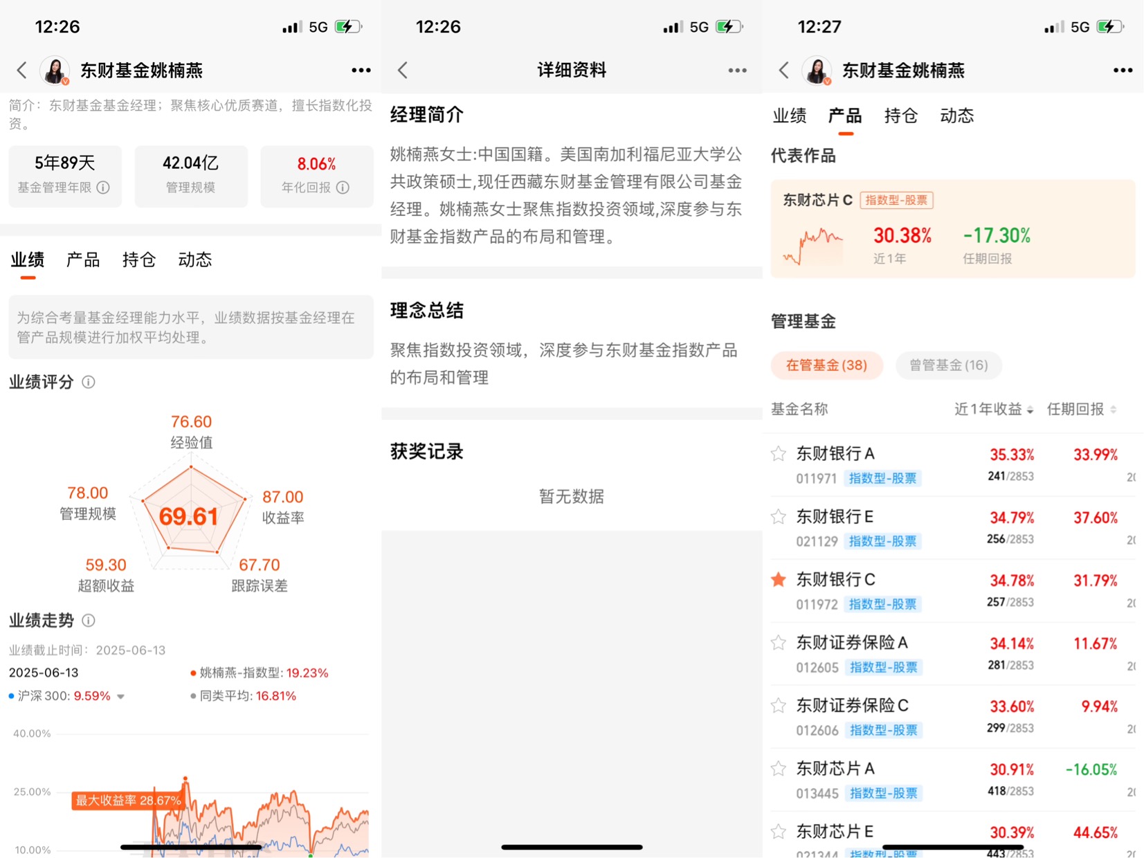Tap 同类平均 16.81% legend

tap(243, 696)
